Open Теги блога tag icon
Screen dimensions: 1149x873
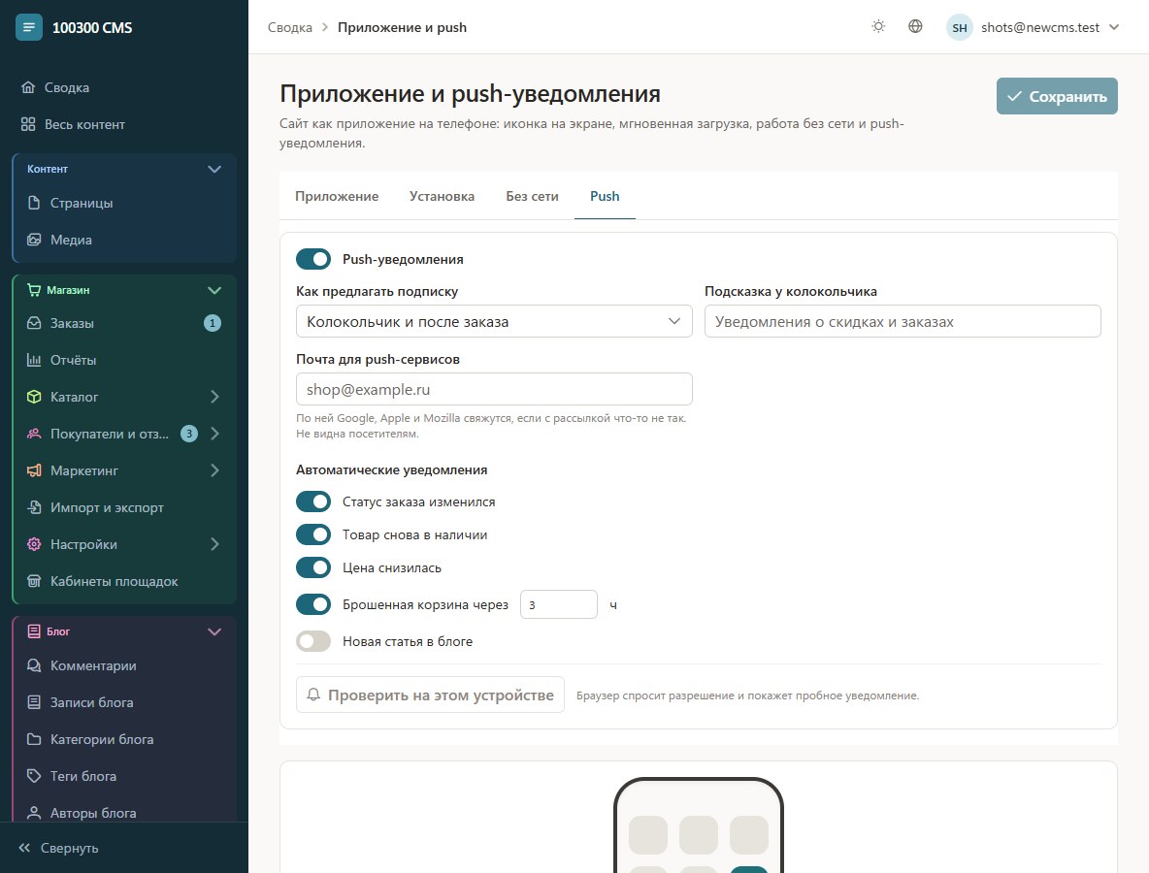click(34, 776)
